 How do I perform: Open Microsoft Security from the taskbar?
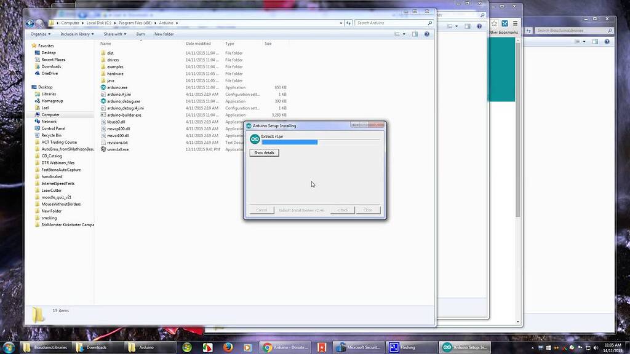[360, 347]
